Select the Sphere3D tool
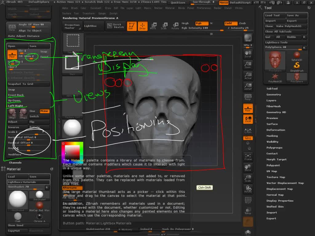This screenshot has height=236, width=315. (x=297, y=56)
